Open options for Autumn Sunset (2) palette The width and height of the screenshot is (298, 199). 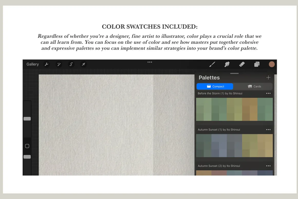tap(268, 166)
